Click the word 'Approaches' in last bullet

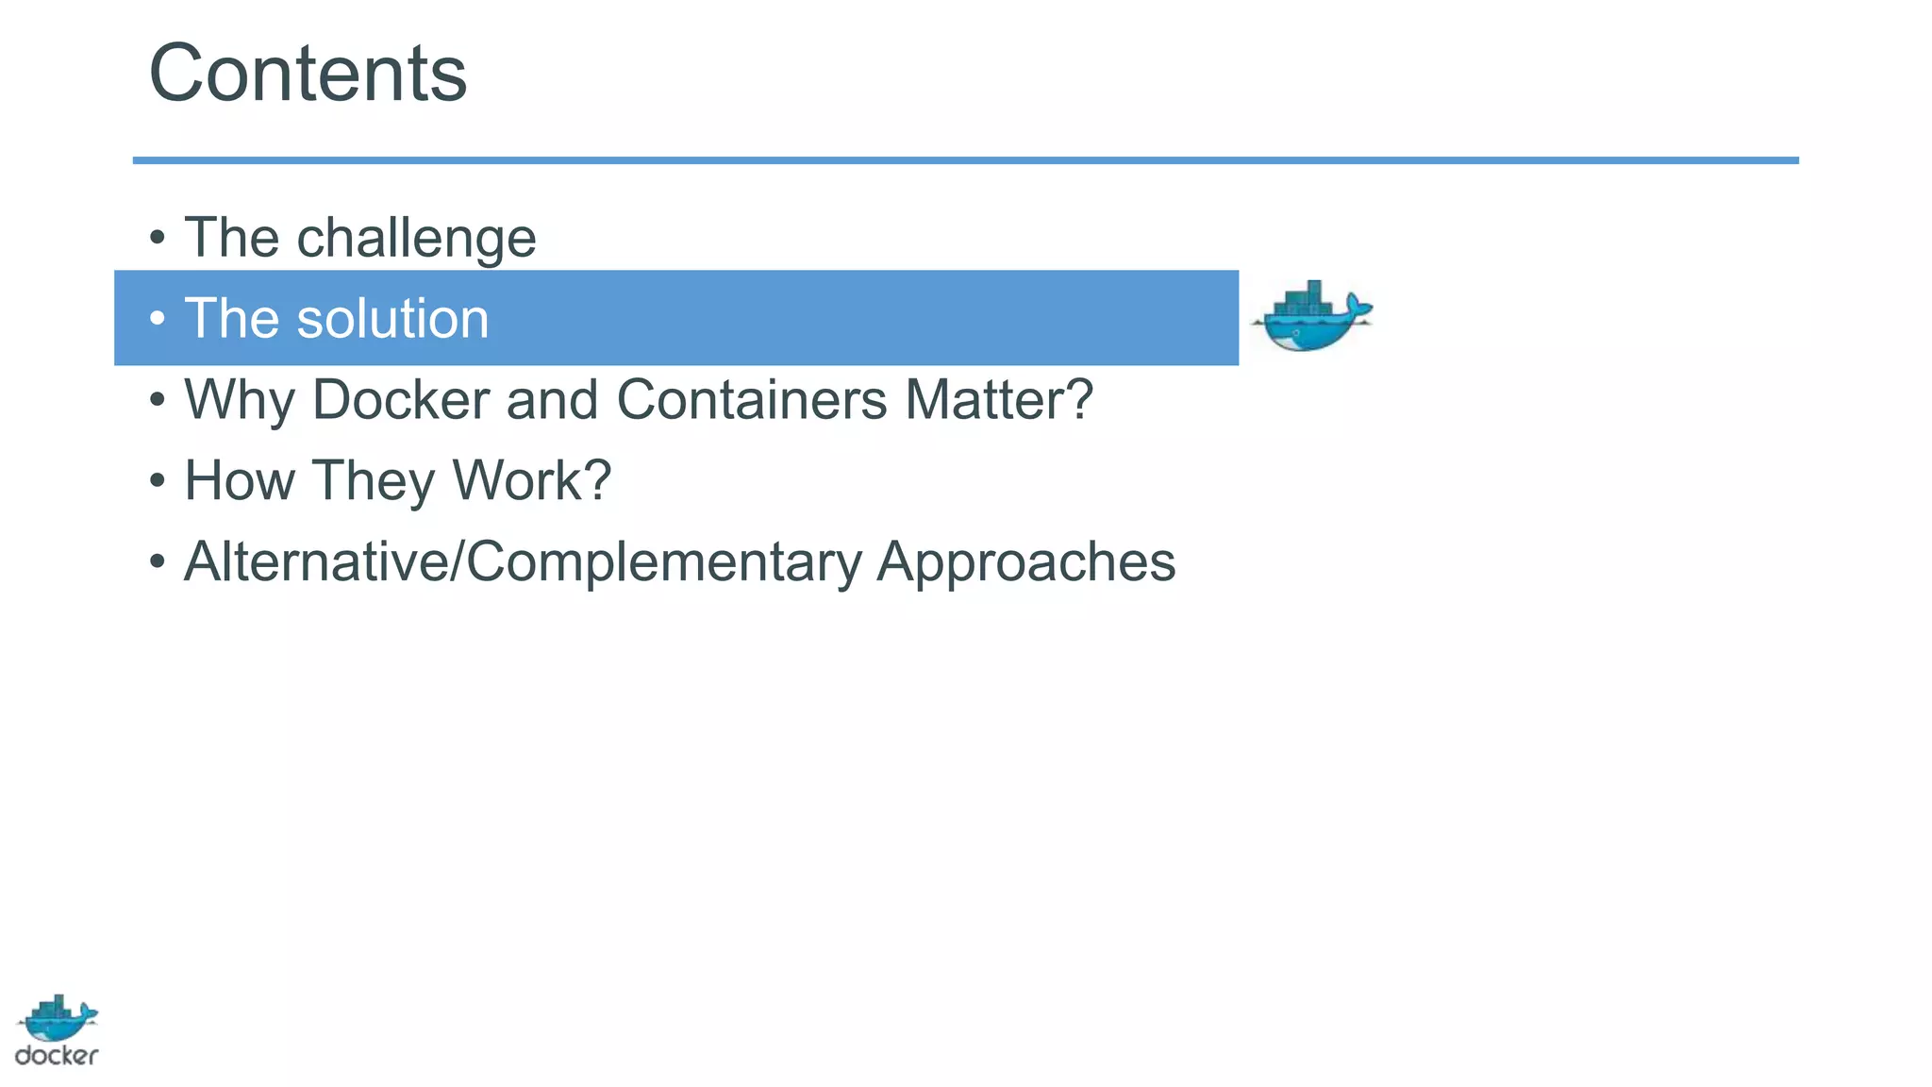click(1025, 562)
